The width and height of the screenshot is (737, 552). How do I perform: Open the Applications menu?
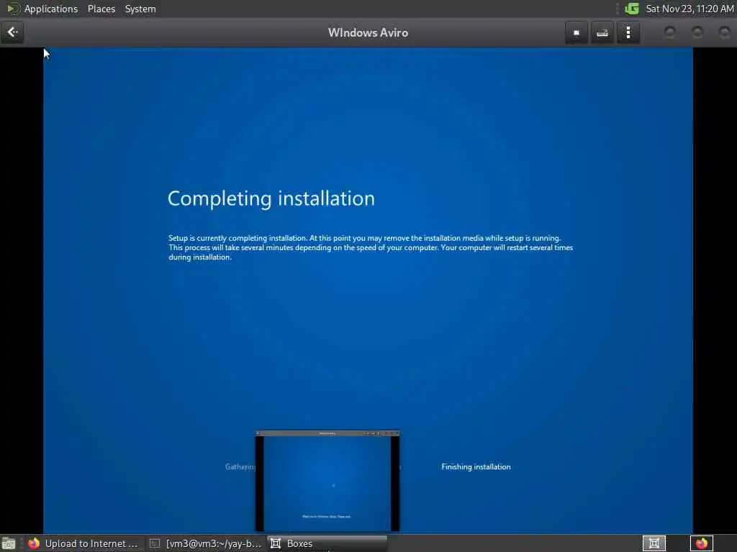tap(51, 9)
